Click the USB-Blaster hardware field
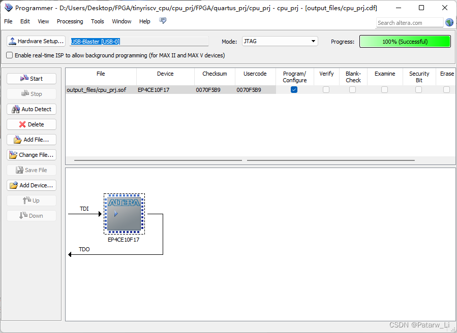457x333 pixels. coord(139,41)
